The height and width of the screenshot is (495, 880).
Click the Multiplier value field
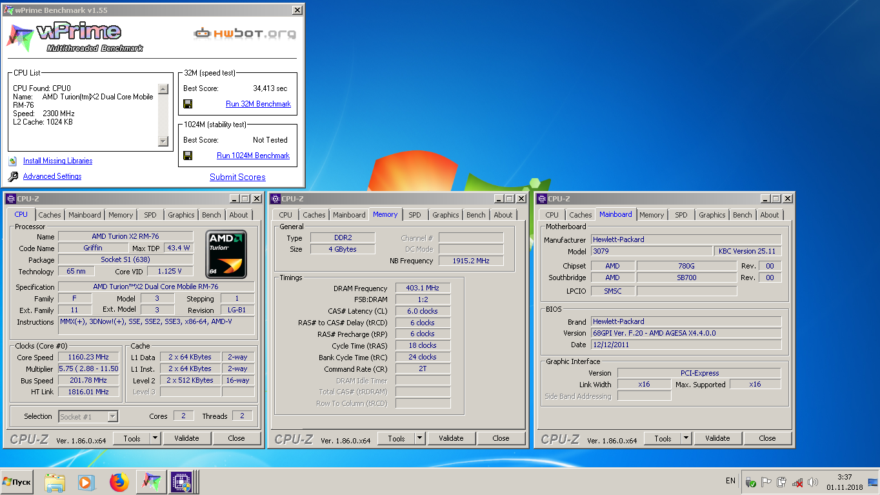tap(90, 369)
